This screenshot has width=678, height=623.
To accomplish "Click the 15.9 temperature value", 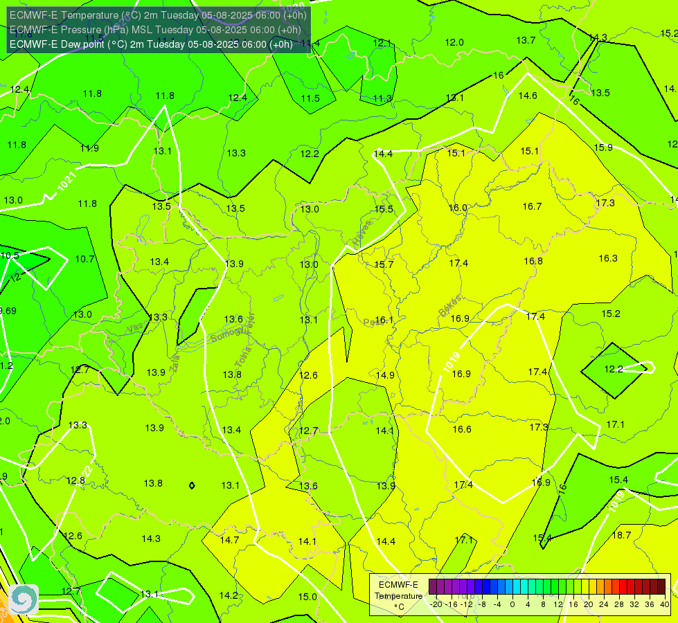I will coord(603,147).
